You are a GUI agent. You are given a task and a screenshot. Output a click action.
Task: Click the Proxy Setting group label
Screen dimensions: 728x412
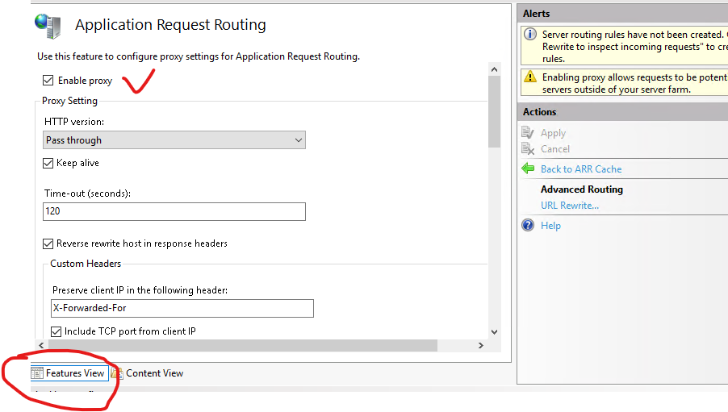pos(69,101)
